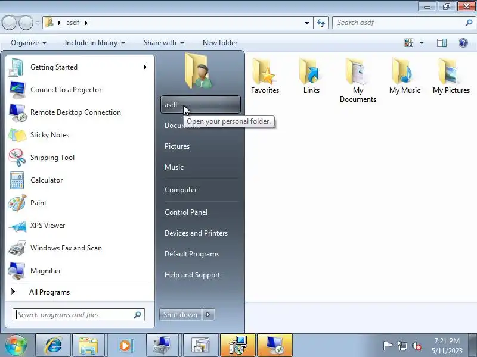Screen dimensions: 477x357
Task: Click the muted volume tray icon
Action: point(416,346)
